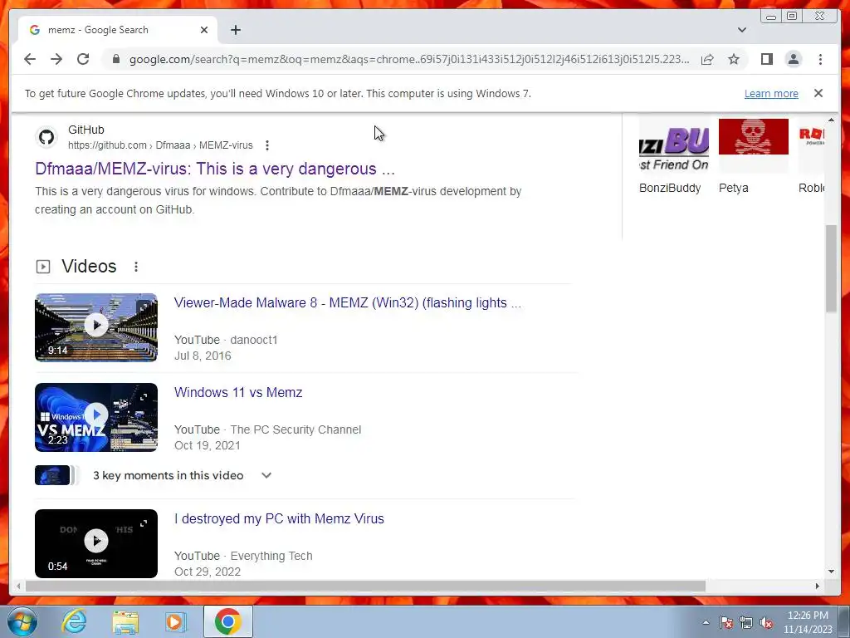The height and width of the screenshot is (638, 850).
Task: Open a new tab with the plus button
Action: (x=235, y=30)
